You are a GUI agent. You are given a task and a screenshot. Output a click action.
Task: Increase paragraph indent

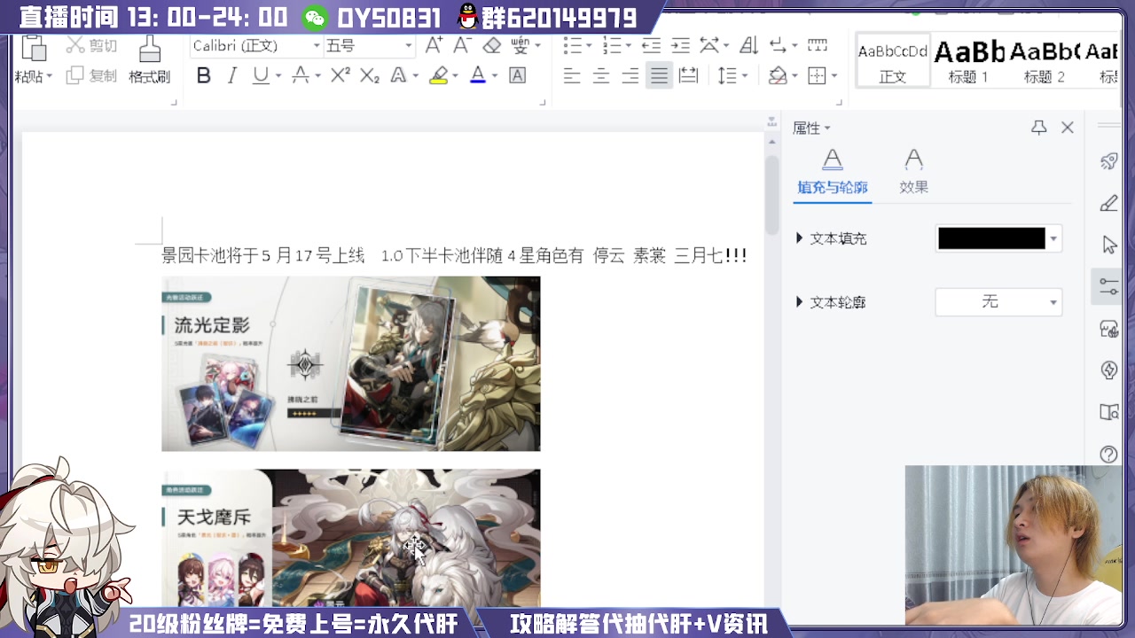680,46
